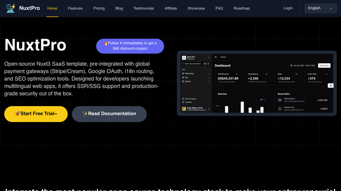
Task: Expand the Marketing chevron in dashboard sidebar
Action: (x=209, y=74)
